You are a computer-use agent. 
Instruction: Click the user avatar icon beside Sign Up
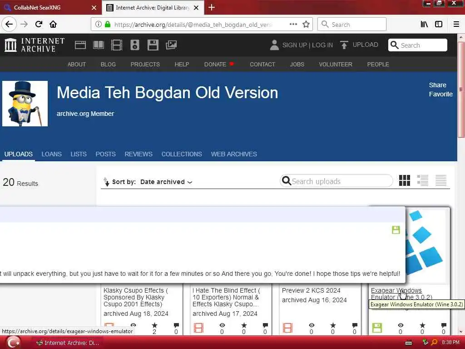click(x=274, y=45)
